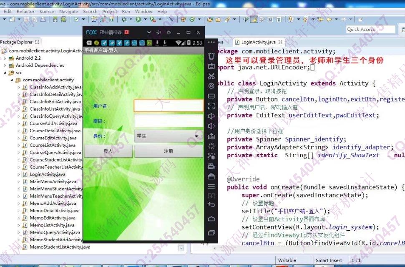Open Nox virtual location icon
405x267 pixels.
211,86
